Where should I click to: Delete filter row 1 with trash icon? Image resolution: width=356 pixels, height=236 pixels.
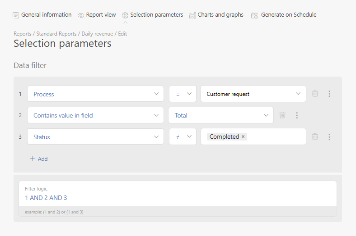pos(315,94)
